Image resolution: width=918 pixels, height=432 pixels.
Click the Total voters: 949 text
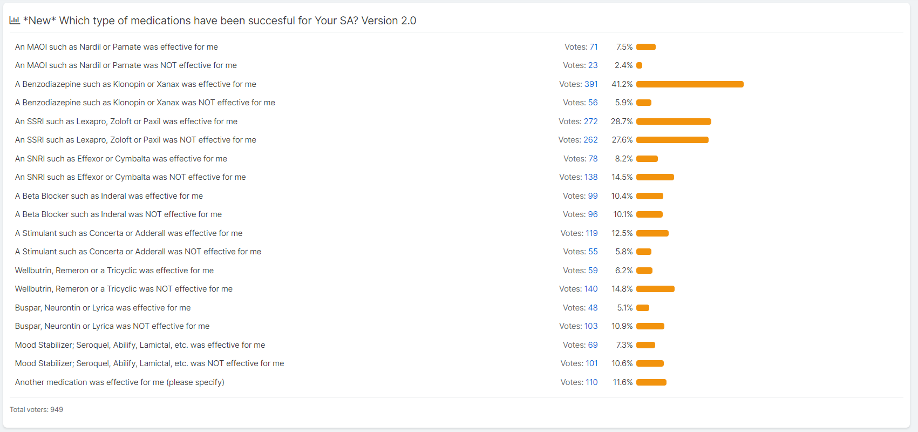click(x=36, y=410)
